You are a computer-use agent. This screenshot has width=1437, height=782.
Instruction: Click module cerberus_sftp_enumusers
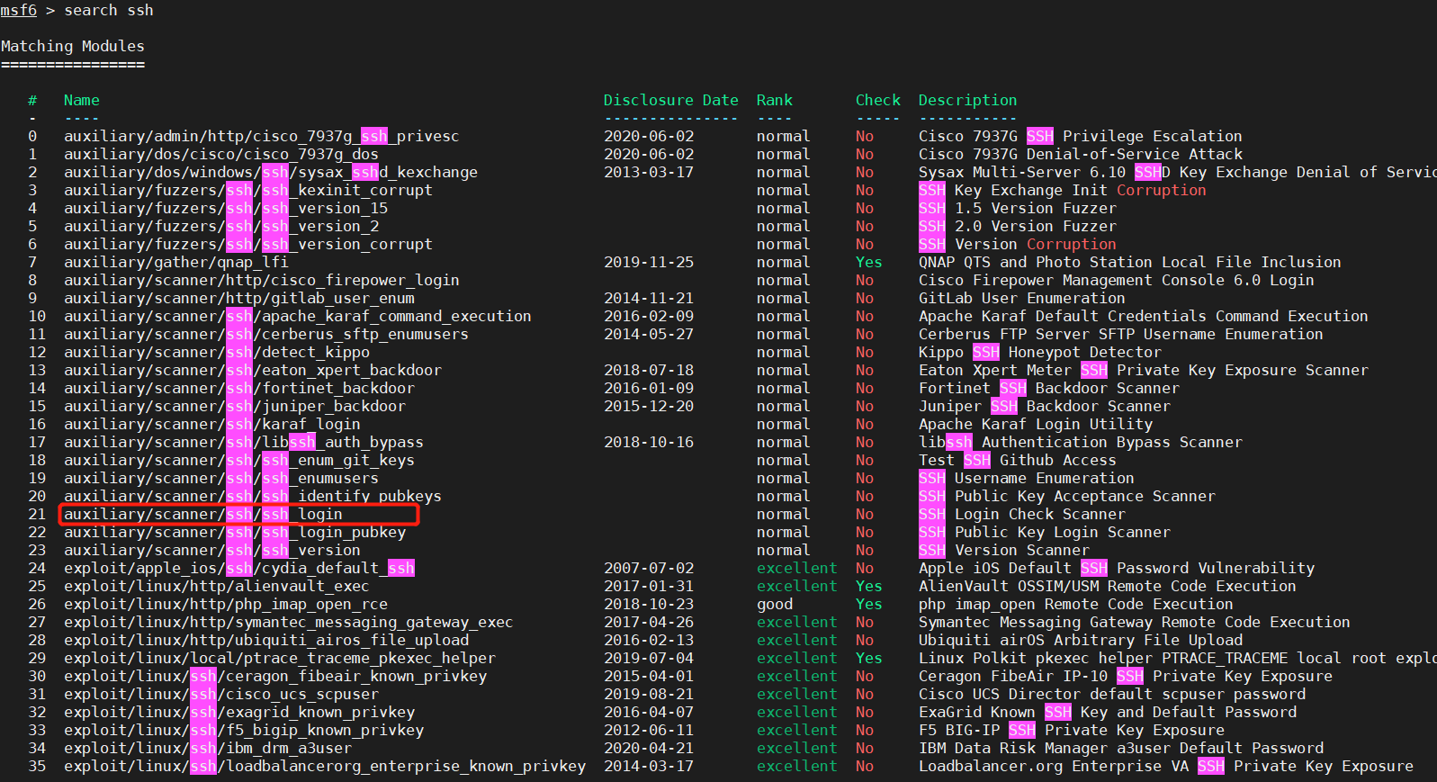[266, 334]
